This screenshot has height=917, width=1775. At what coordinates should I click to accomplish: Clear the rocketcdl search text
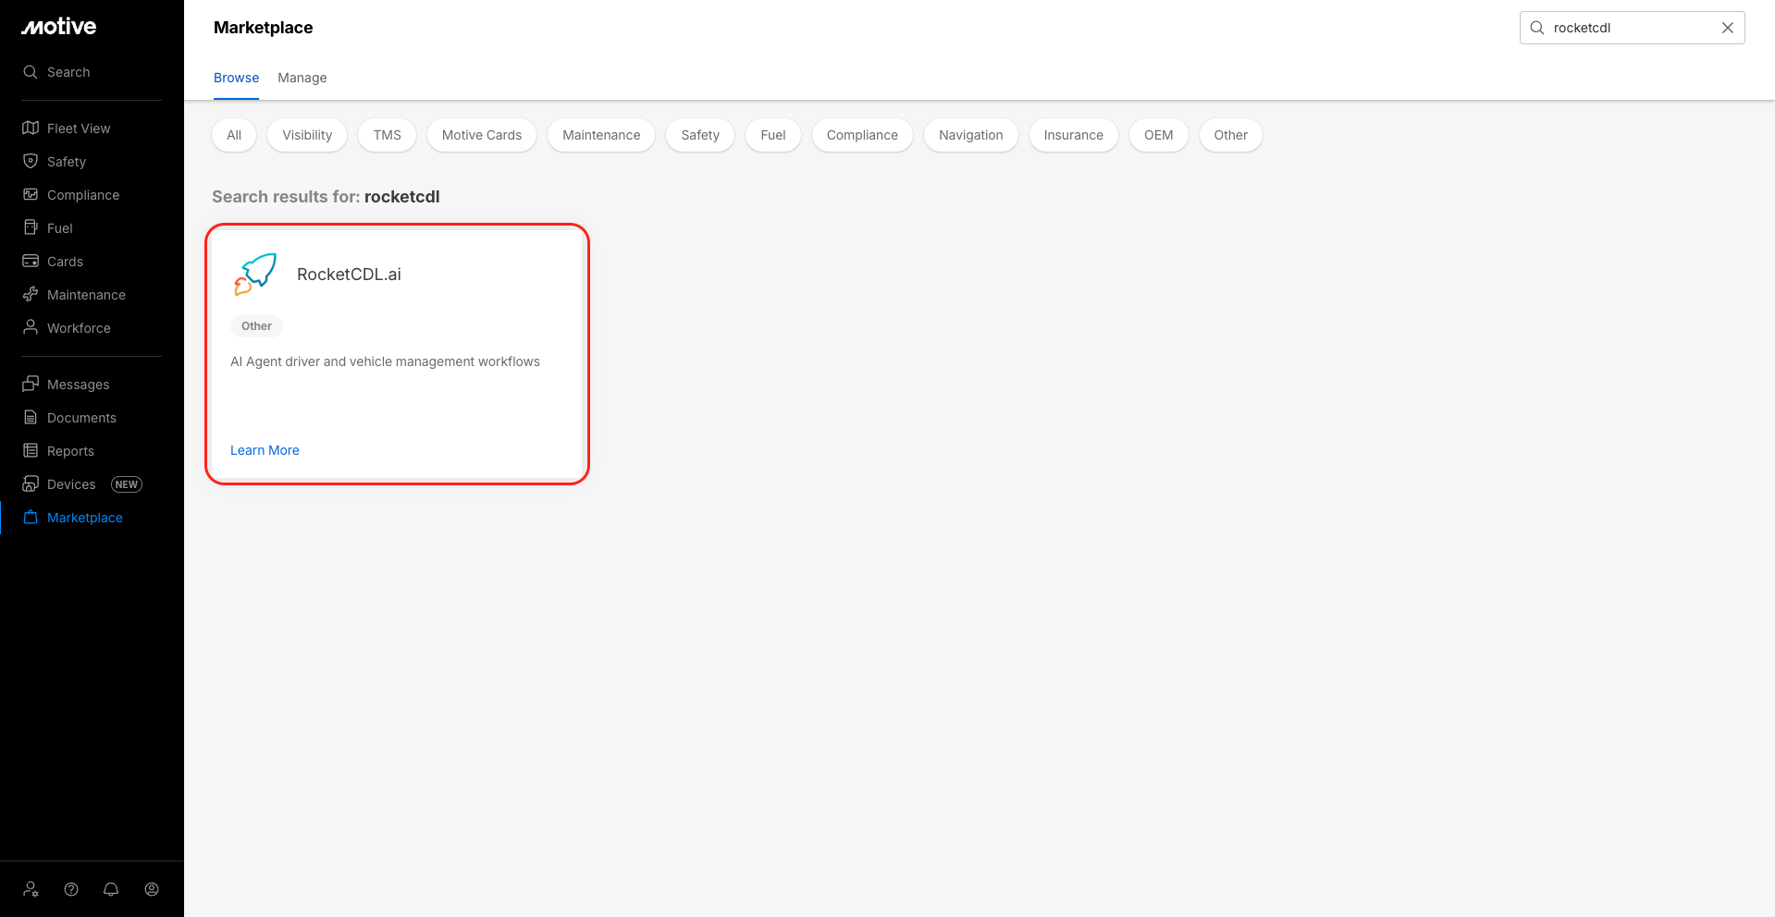(1728, 28)
